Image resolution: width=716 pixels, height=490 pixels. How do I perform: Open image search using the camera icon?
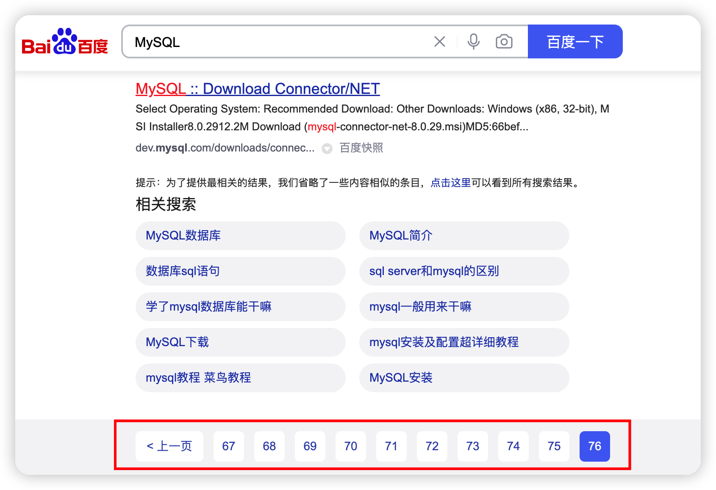click(x=503, y=41)
